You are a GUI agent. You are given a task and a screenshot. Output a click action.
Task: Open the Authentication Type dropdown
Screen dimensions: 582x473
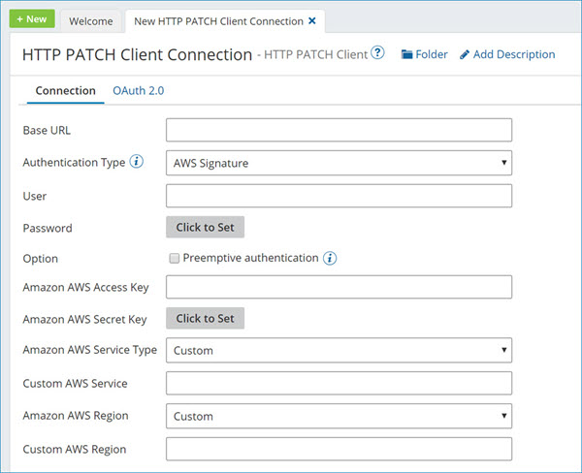[339, 163]
